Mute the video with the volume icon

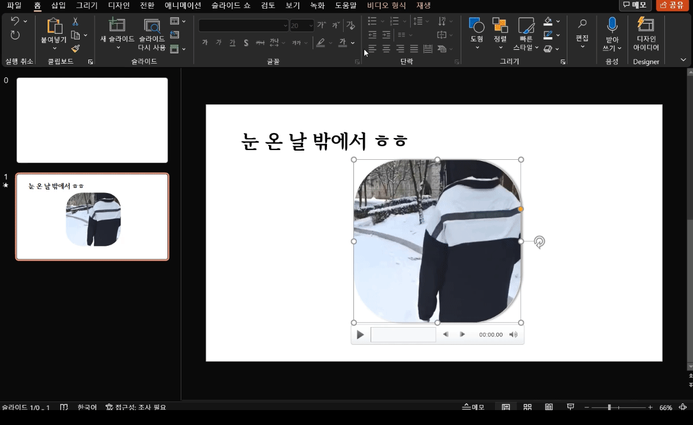click(x=513, y=335)
